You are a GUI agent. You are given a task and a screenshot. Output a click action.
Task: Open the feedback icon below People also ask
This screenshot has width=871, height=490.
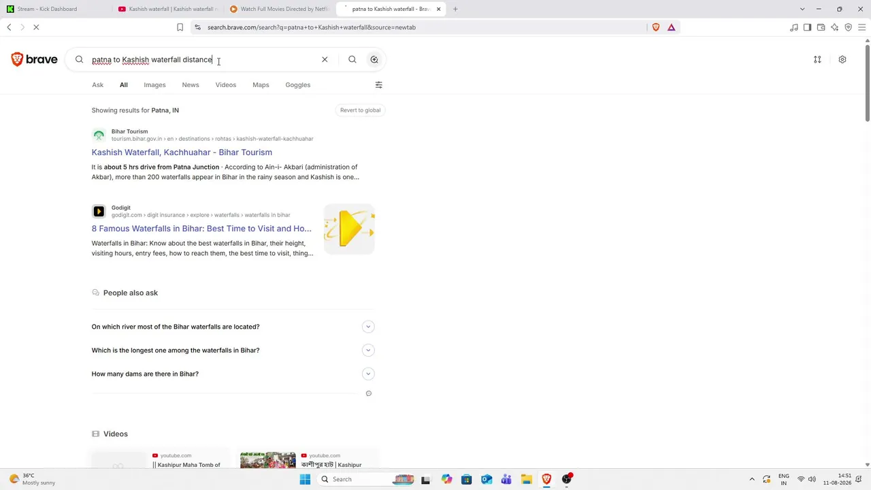(x=369, y=393)
